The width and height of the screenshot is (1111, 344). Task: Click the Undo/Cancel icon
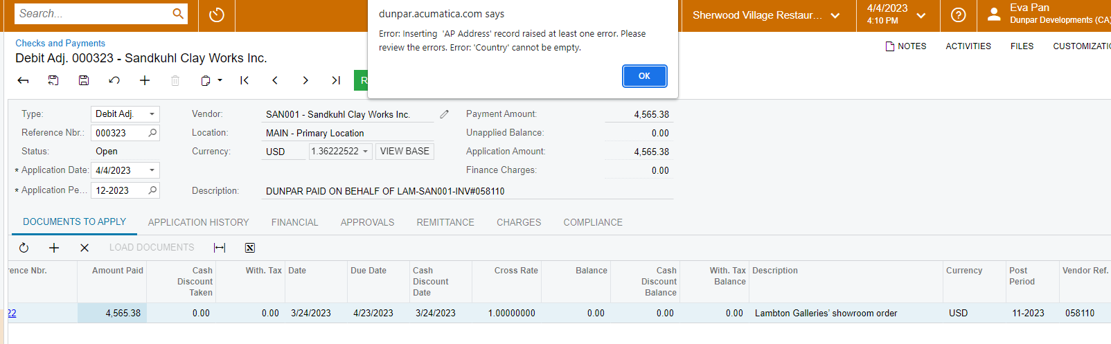(114, 80)
